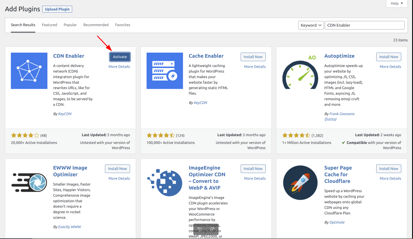
Task: Install the Autoptimize plugin now
Action: click(388, 57)
